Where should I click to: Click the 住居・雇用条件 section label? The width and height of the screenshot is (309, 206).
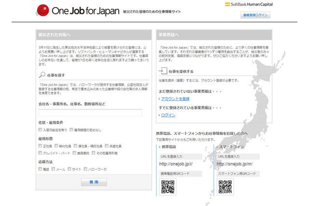[x=51, y=122]
